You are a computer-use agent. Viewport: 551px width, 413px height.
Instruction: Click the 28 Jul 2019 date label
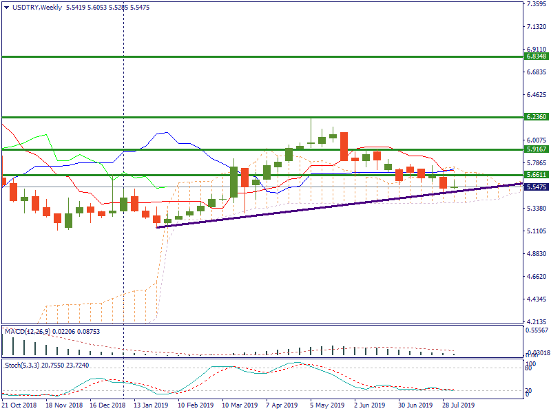457,406
